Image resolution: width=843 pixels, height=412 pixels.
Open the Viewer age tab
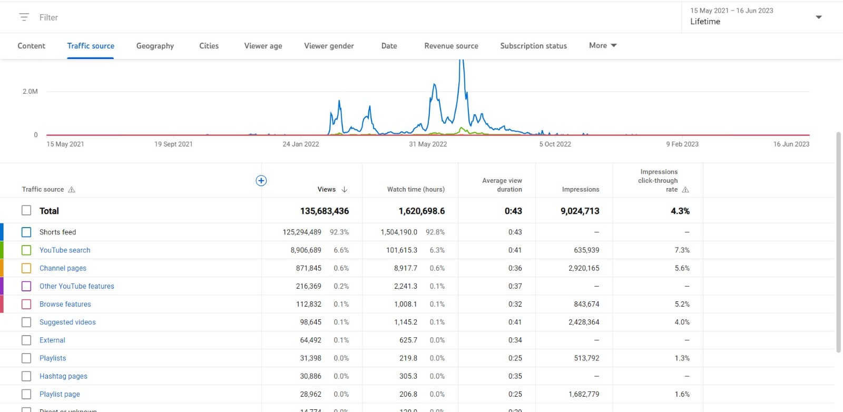(x=263, y=46)
